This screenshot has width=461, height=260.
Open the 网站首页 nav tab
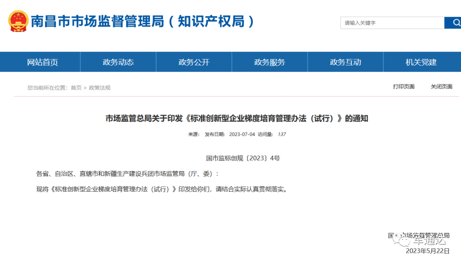pos(43,62)
